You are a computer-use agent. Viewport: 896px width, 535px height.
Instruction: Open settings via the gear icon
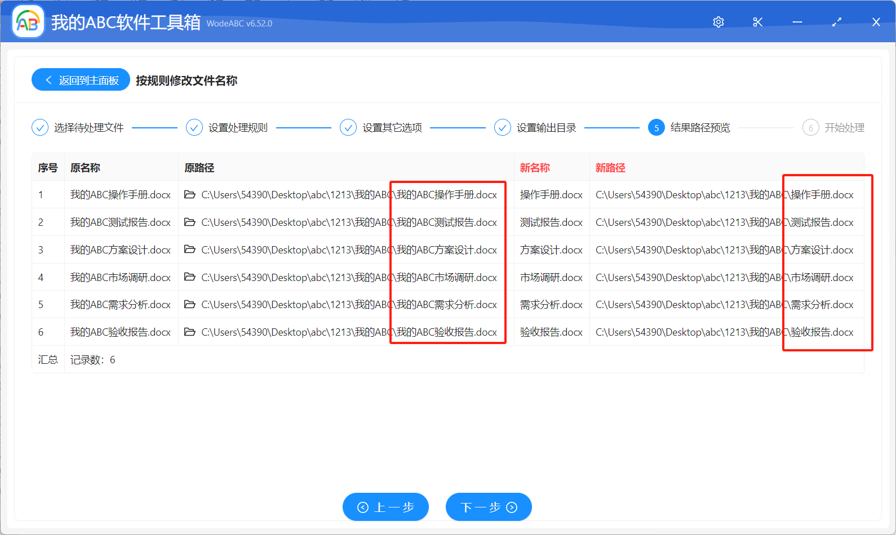[x=718, y=22]
